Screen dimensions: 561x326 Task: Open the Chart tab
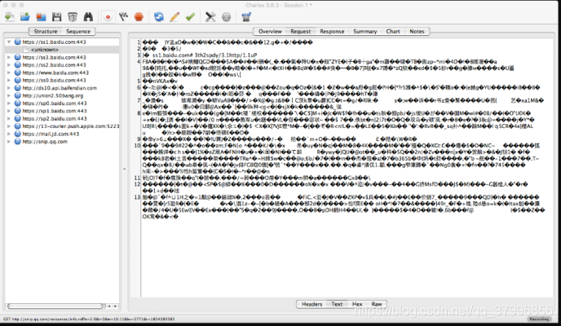(393, 32)
